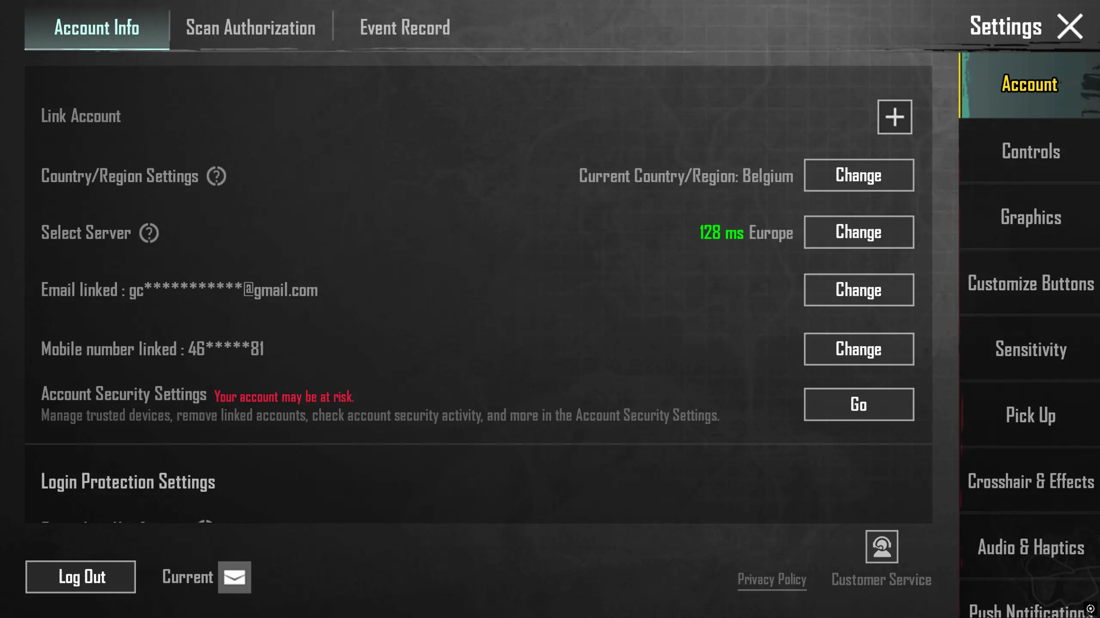Image resolution: width=1100 pixels, height=618 pixels.
Task: Open help icon beside Country/Region Settings
Action: (216, 176)
